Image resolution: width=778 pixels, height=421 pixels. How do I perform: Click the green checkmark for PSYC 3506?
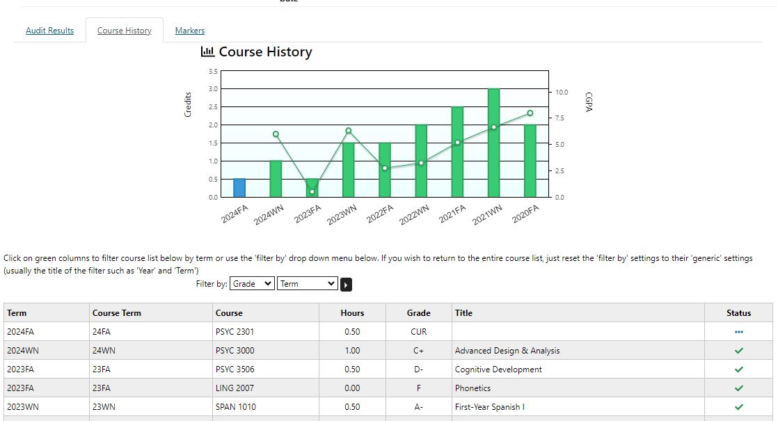tap(738, 370)
